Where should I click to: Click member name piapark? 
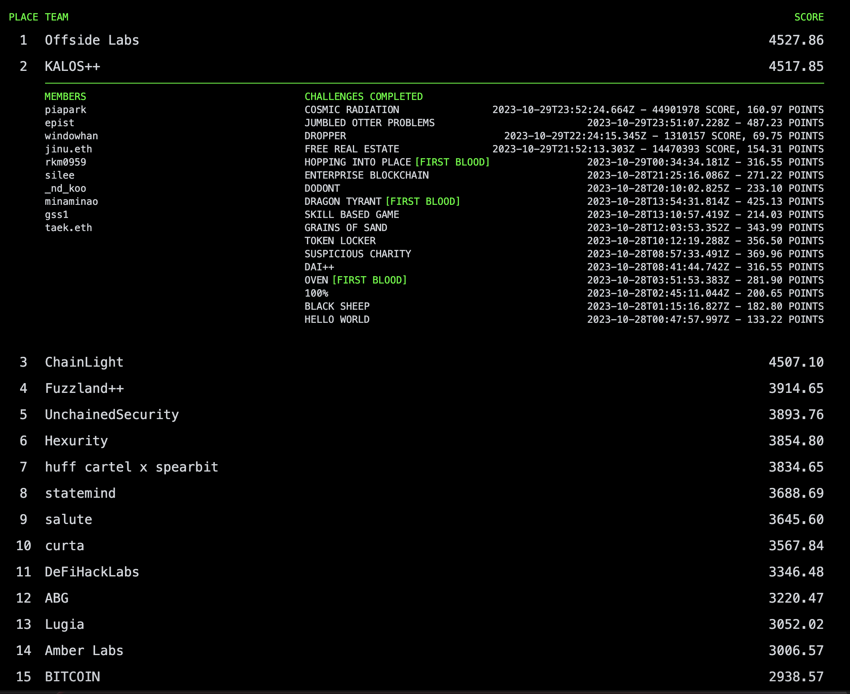click(66, 110)
